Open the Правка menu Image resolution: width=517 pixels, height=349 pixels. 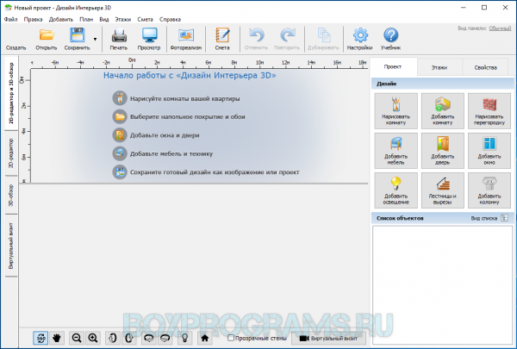coord(33,19)
